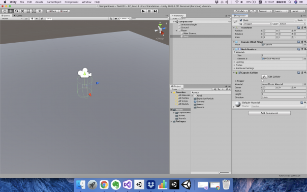Toggle 2D view mode in Scene
This screenshot has width=307, height=192.
click(x=26, y=19)
